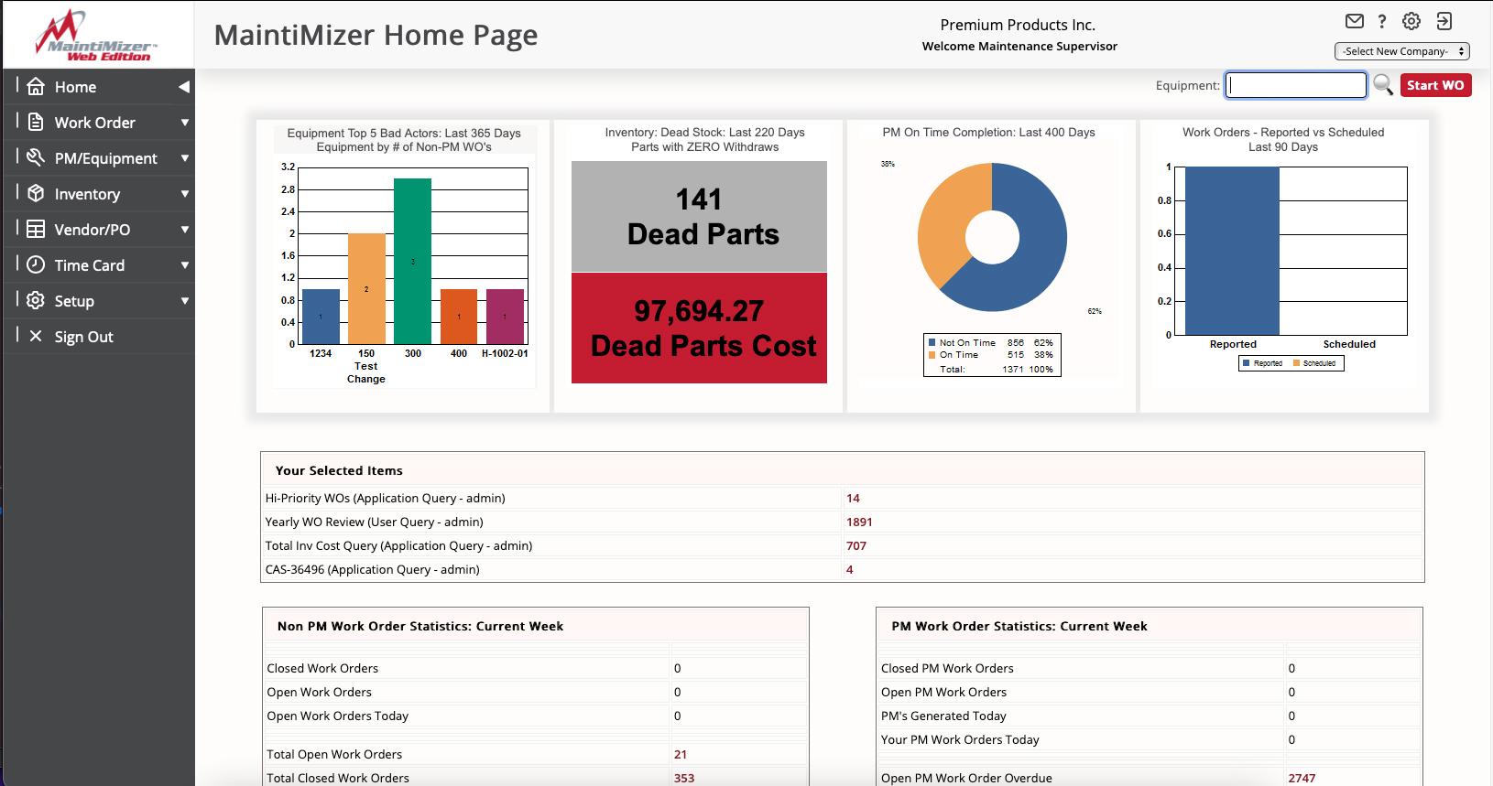Expand the Vendor/PO menu arrow
Screen dimensions: 1493x786
[185, 230]
